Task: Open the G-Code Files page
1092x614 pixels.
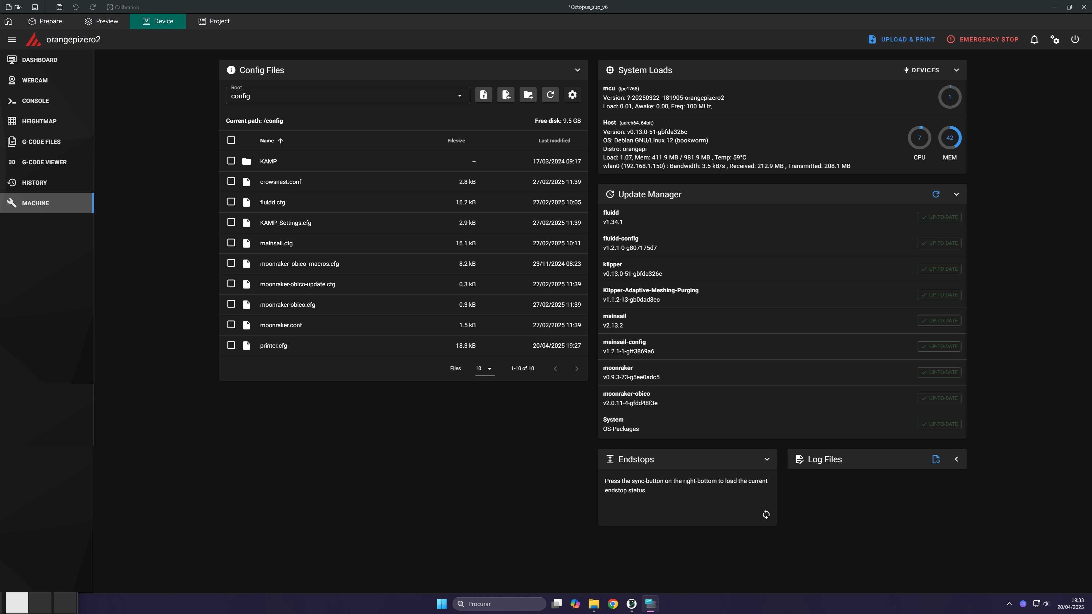Action: (47, 142)
